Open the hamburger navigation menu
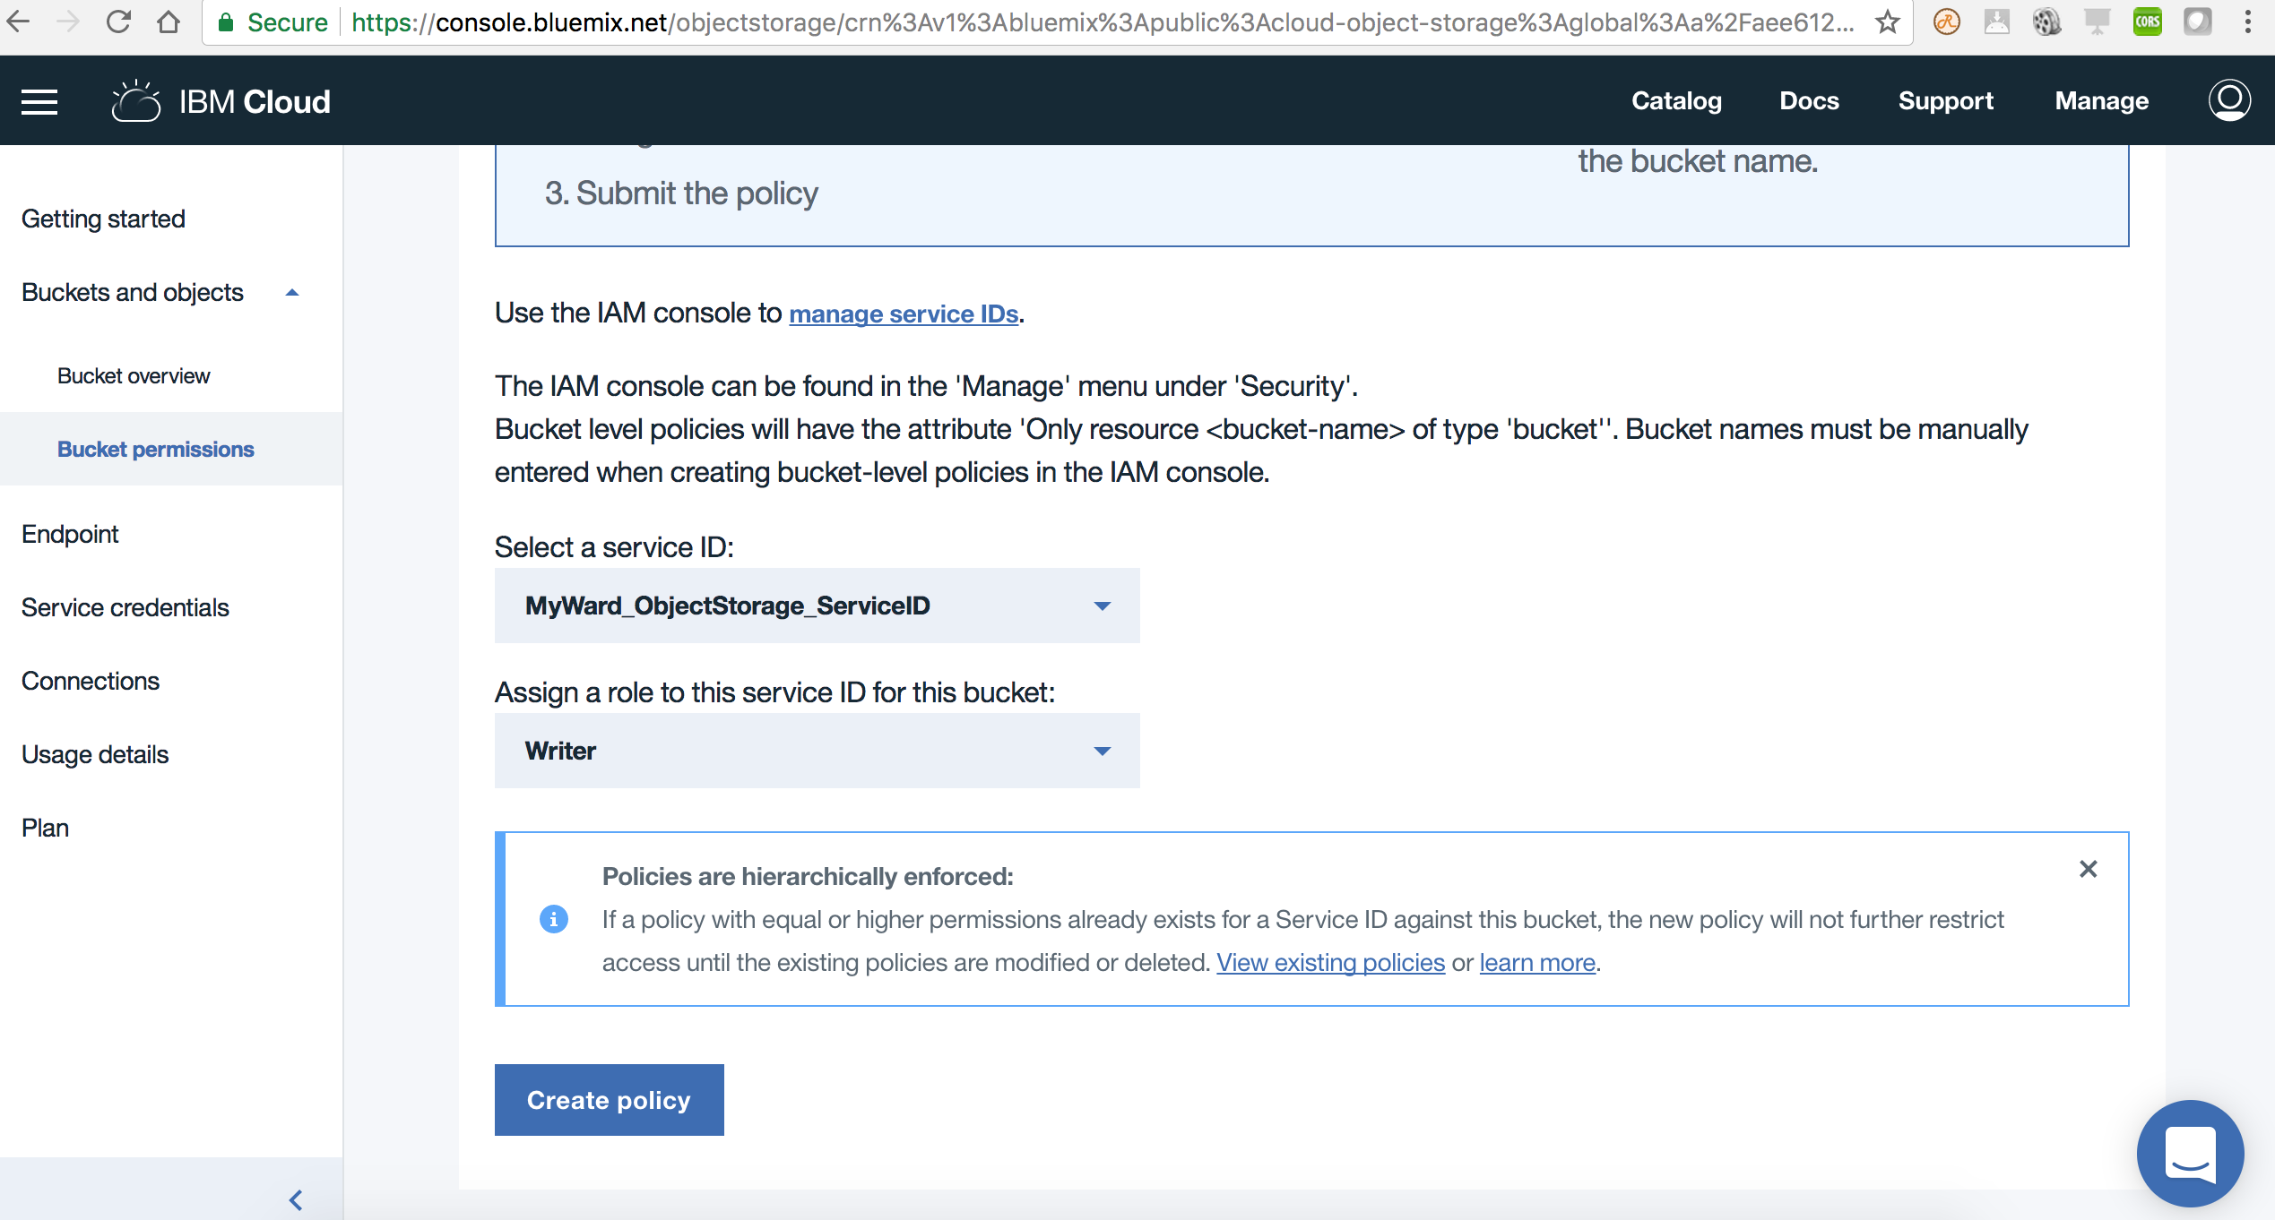This screenshot has width=2275, height=1220. [x=39, y=102]
